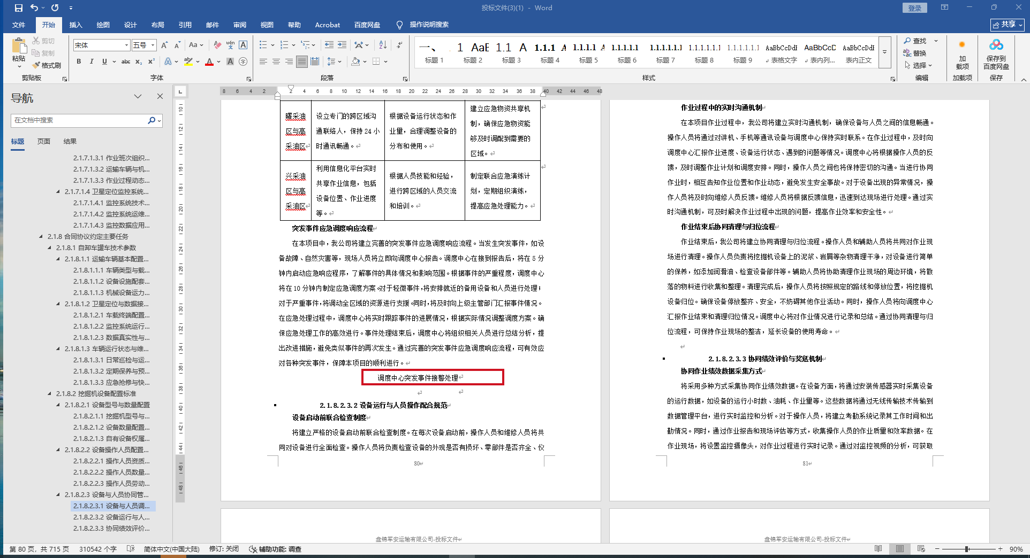This screenshot has height=558, width=1030.
Task: Open the 插入 (Insert) ribbon tab
Action: tap(76, 25)
